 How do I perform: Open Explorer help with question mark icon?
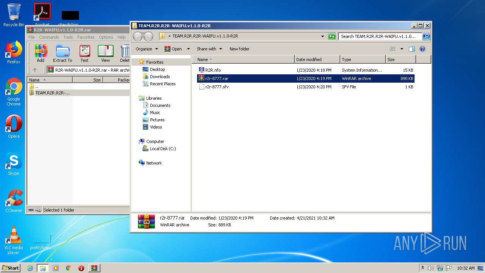pos(422,49)
